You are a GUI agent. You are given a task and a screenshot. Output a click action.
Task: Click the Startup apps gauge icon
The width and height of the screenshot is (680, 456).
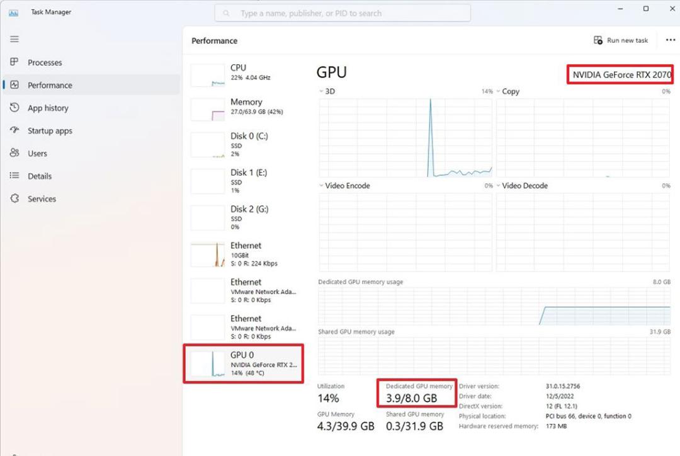pyautogui.click(x=14, y=130)
